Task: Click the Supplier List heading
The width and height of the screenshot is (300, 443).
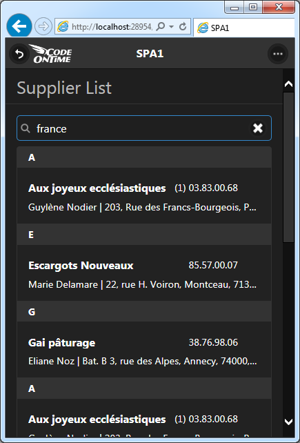Action: (64, 88)
